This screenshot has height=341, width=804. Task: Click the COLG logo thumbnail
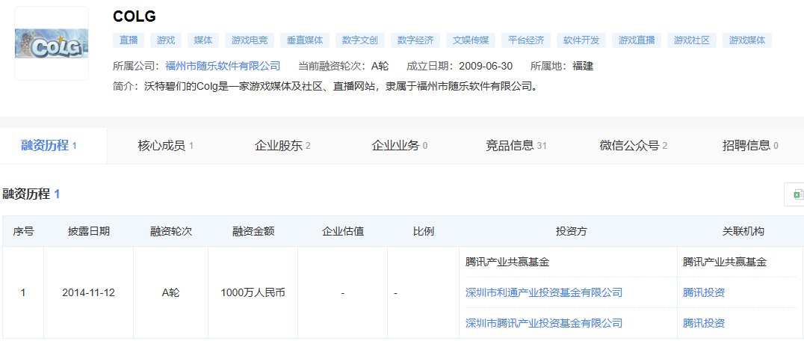coord(52,43)
